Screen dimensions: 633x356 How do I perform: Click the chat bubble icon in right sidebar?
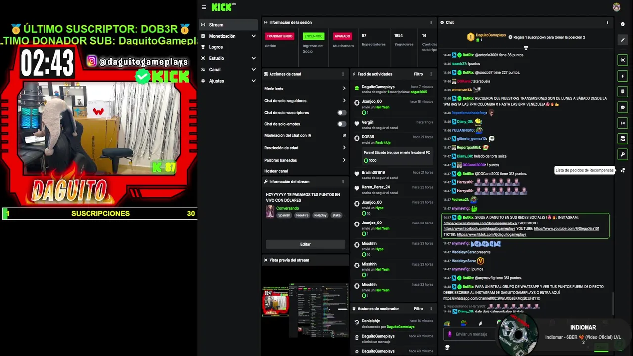coord(623,107)
